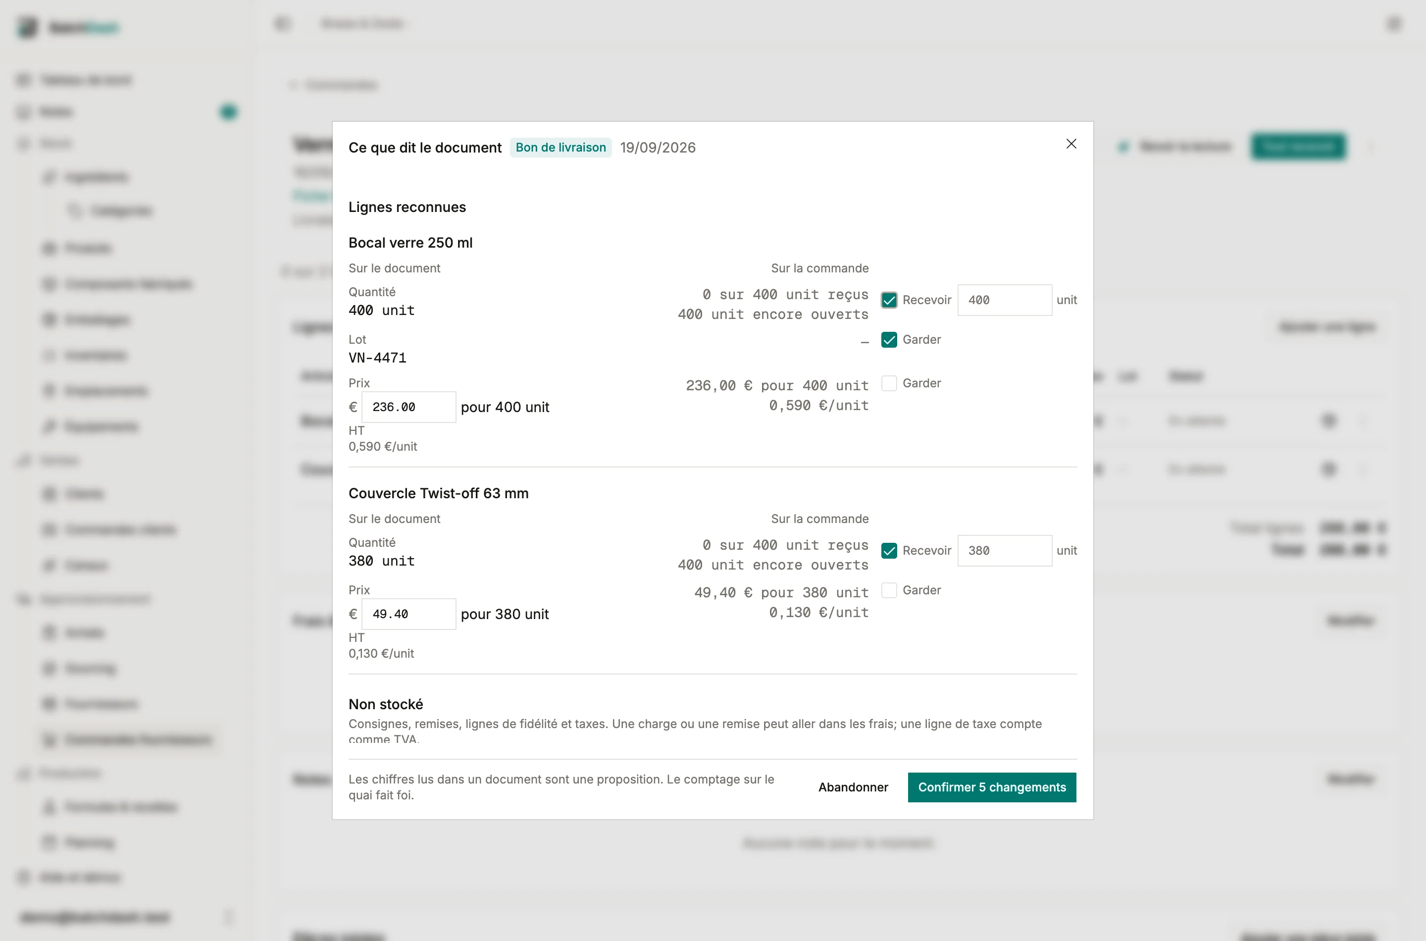Open the user account menu chevron
The height and width of the screenshot is (941, 1426).
(228, 916)
